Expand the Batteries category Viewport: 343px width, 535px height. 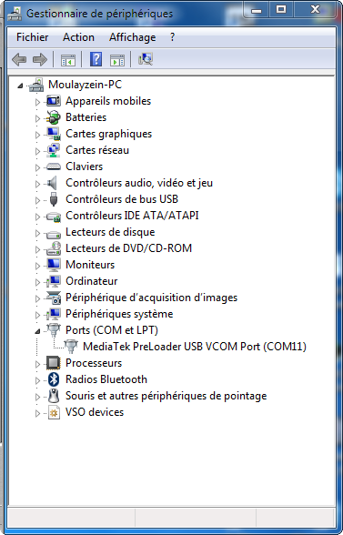pyautogui.click(x=37, y=118)
